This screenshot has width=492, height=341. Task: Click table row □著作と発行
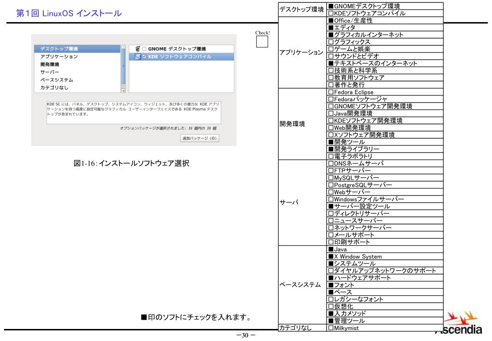tap(385, 85)
